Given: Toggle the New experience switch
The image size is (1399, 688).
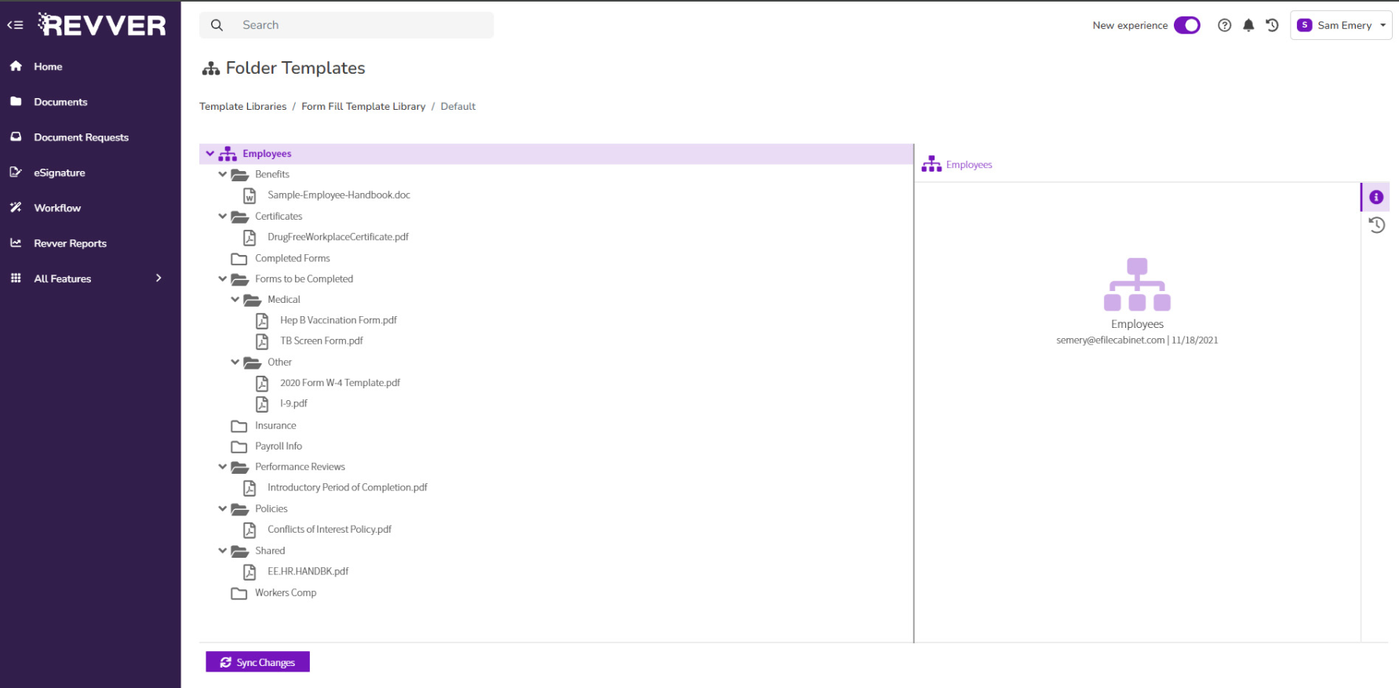Looking at the screenshot, I should (1187, 25).
